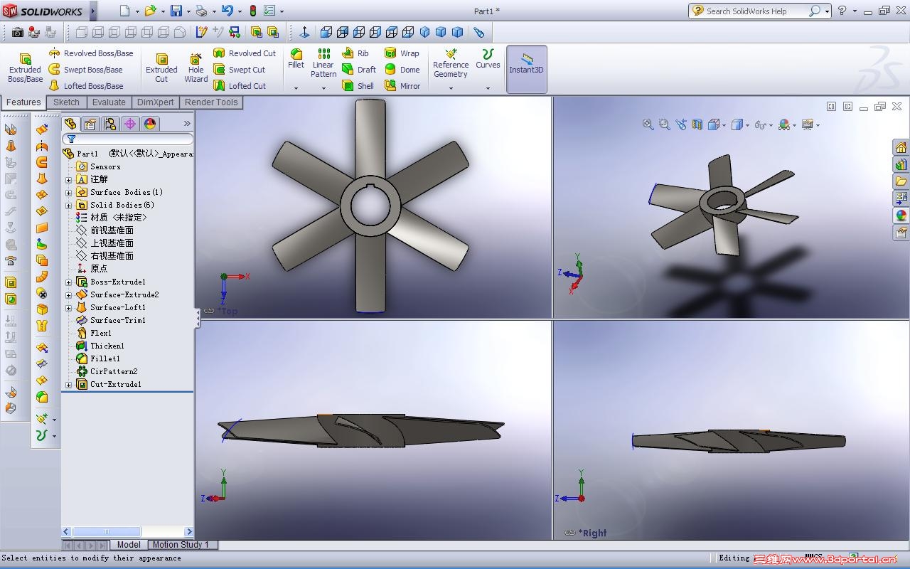Select the Model tab at bottom
Screen dimensions: 910x569
(x=128, y=545)
